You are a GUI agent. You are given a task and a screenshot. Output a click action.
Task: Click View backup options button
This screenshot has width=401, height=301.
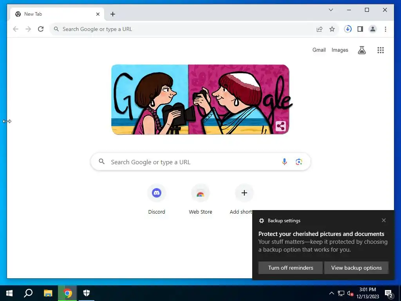(x=356, y=268)
